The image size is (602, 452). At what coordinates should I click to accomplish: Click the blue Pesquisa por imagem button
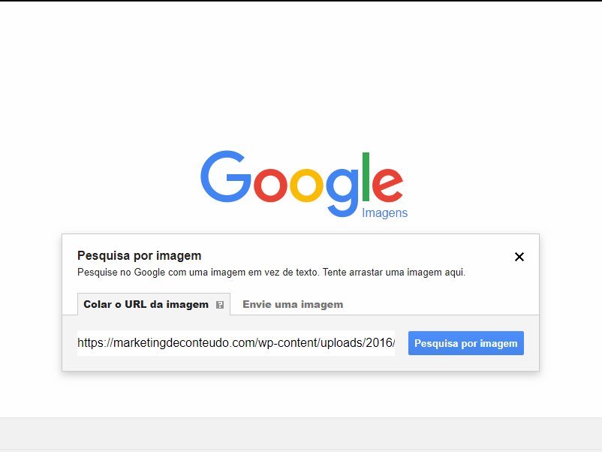click(465, 343)
